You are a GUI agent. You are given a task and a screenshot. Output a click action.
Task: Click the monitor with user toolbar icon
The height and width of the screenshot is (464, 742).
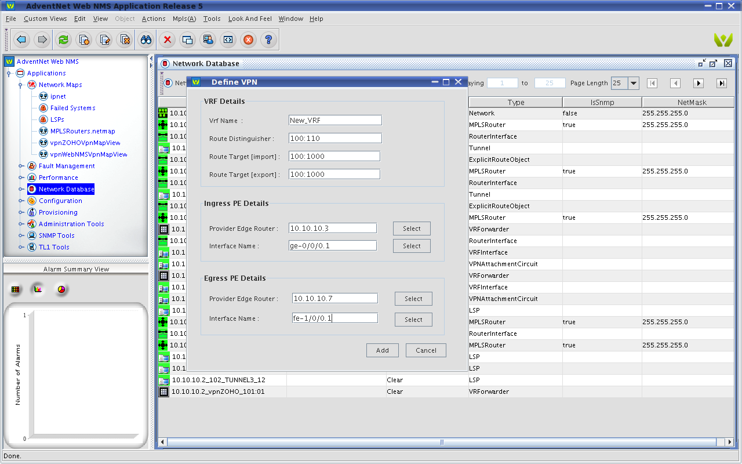pos(208,40)
